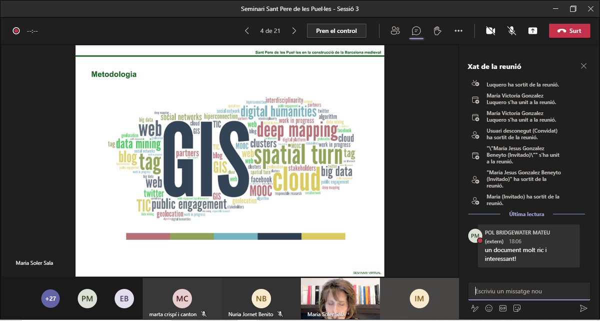The height and width of the screenshot is (321, 600).
Task: Click the yellow color bar segment
Action: pyautogui.click(x=323, y=236)
